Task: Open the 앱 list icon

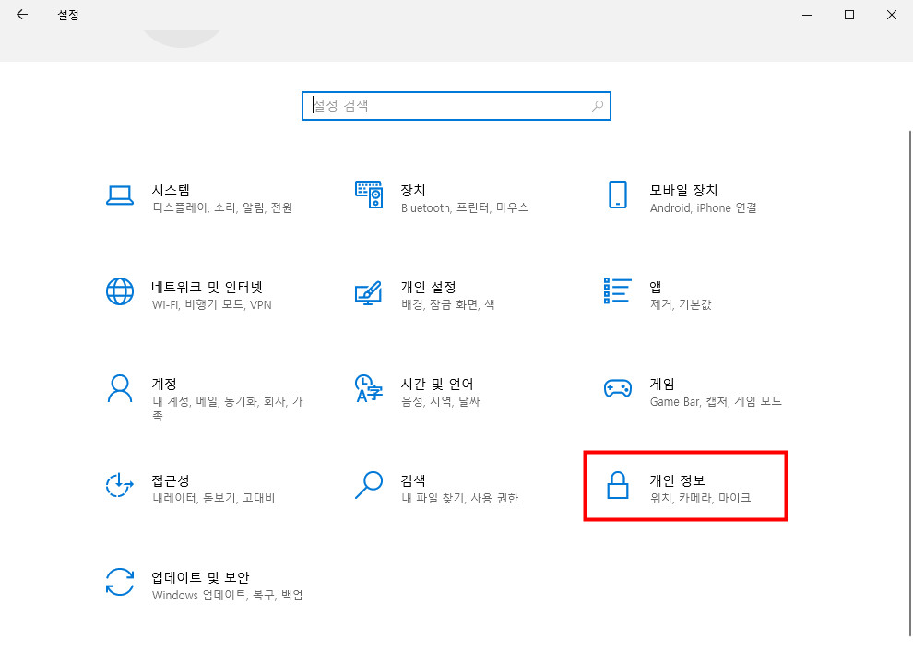Action: click(618, 290)
